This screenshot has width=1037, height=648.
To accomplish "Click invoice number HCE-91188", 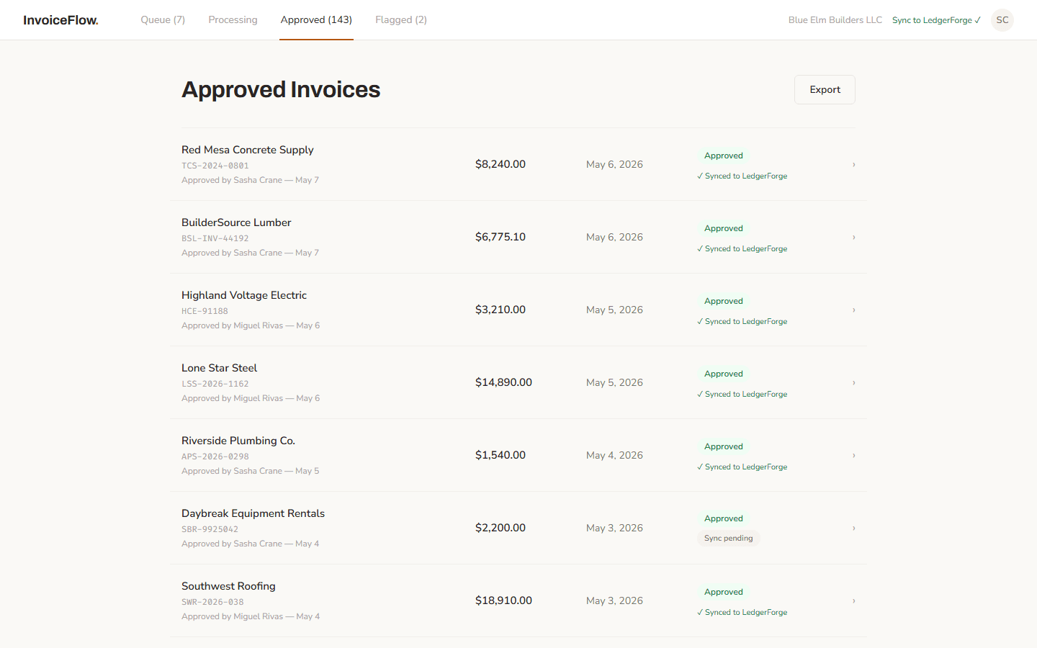I will pos(205,311).
